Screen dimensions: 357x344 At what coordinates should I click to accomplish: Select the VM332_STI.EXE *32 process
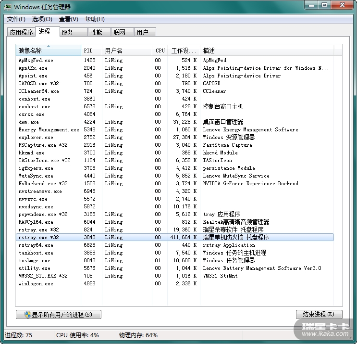pos(175,276)
